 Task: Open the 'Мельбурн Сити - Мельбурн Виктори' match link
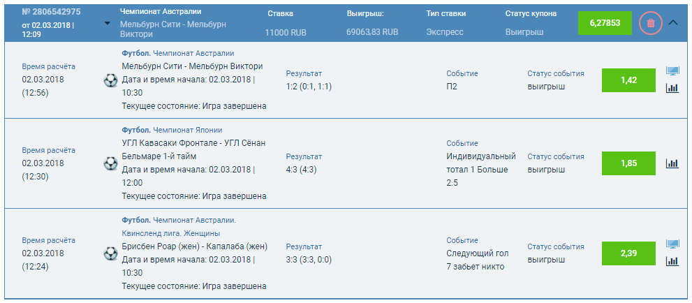(x=192, y=66)
